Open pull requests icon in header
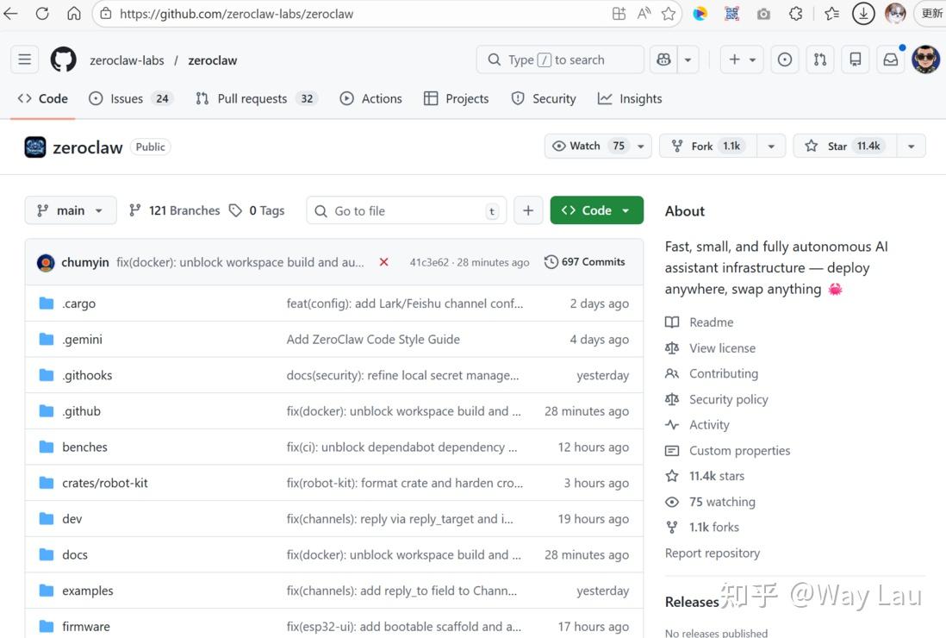Image resolution: width=946 pixels, height=638 pixels. (x=820, y=59)
